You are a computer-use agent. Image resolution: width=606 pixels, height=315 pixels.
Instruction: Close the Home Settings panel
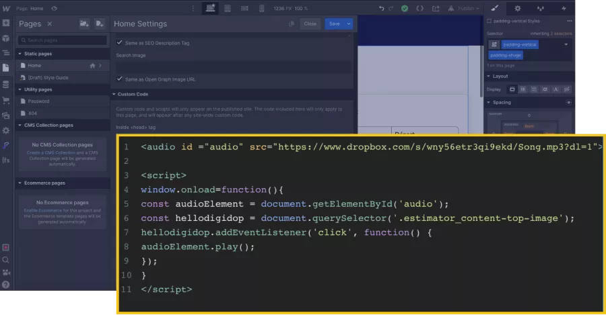point(310,24)
